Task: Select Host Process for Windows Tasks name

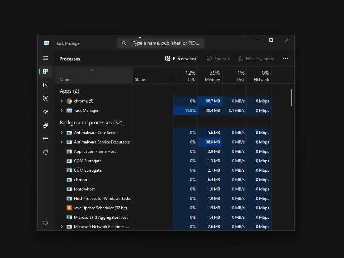Action: point(102,199)
